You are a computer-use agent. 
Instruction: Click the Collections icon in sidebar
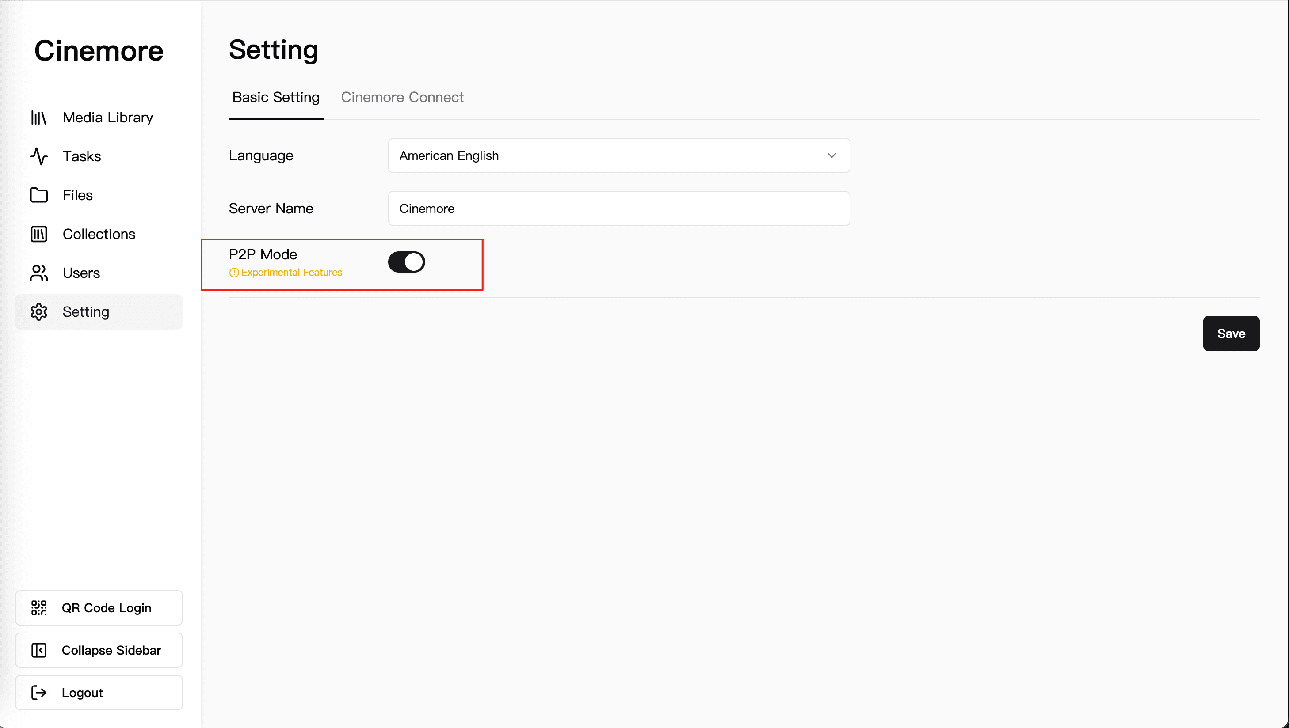(x=38, y=234)
